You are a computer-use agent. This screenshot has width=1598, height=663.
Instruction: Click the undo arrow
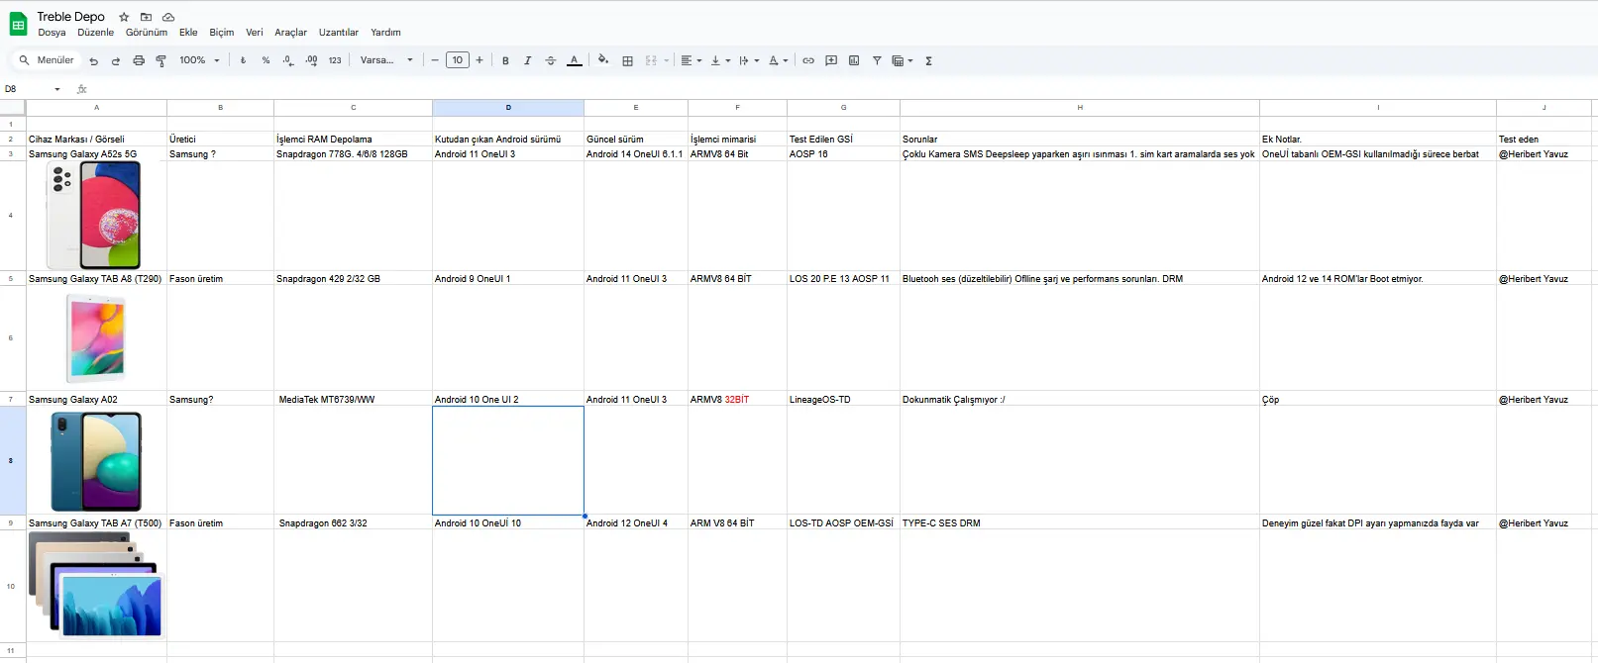coord(94,60)
